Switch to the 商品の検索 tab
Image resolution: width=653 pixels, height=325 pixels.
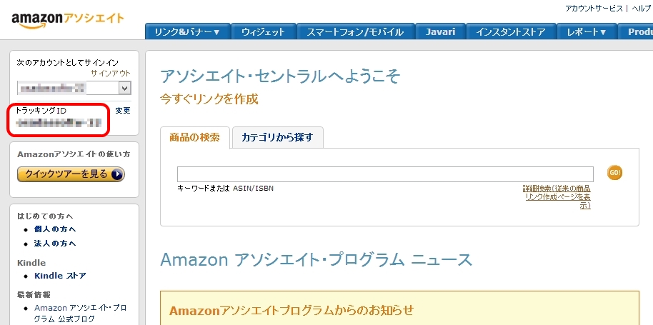coord(195,137)
